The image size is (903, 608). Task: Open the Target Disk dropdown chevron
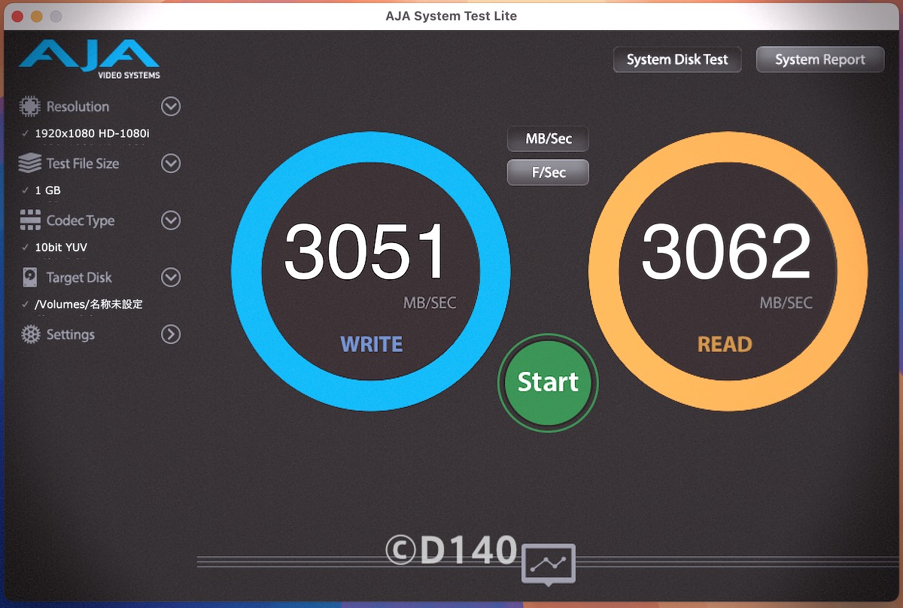(x=171, y=278)
